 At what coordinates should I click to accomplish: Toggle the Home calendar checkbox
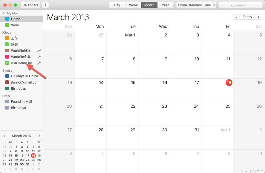coord(7,19)
